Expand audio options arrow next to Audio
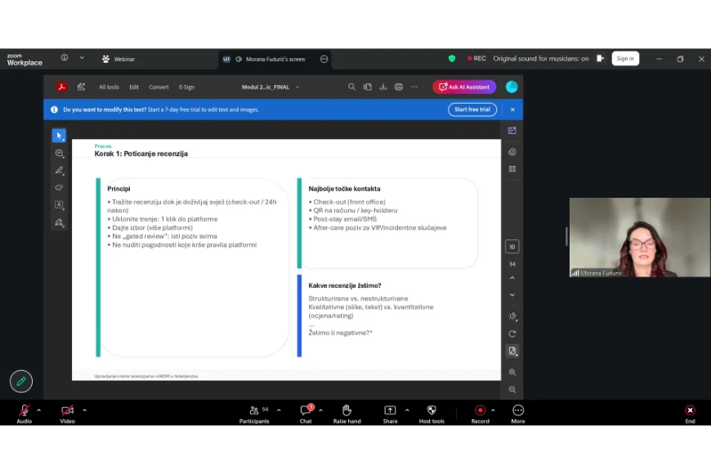711x474 pixels. tap(38, 410)
